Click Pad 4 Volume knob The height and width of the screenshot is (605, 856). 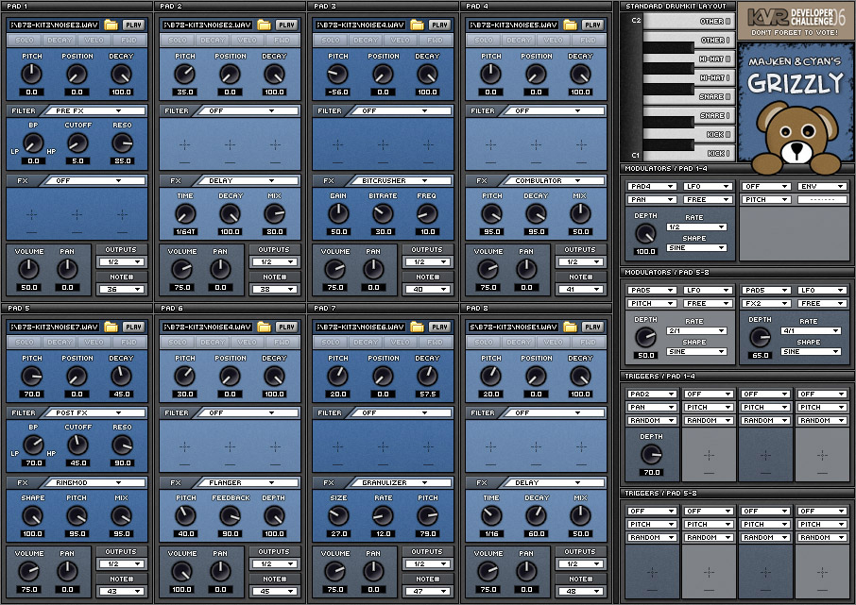point(488,269)
